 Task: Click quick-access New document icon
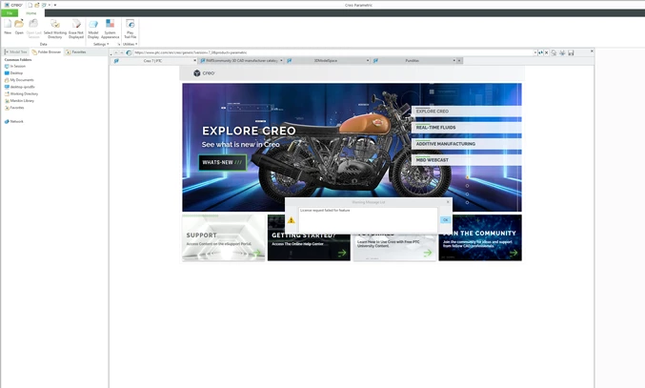click(x=30, y=5)
